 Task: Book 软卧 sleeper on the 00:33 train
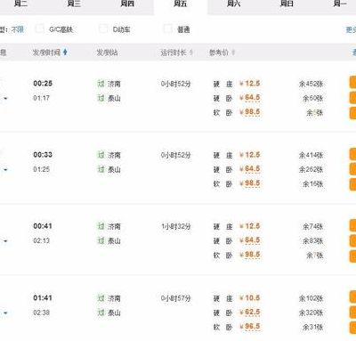point(352,184)
